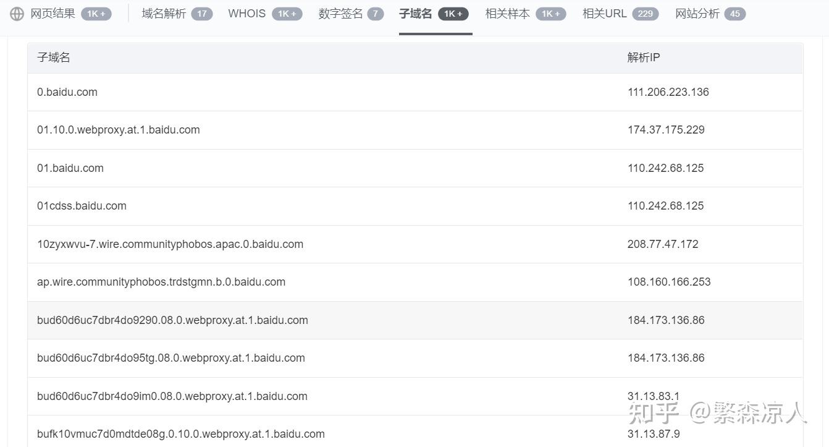Click the 解析IP column header
Viewport: 829px width, 447px height.
[644, 57]
